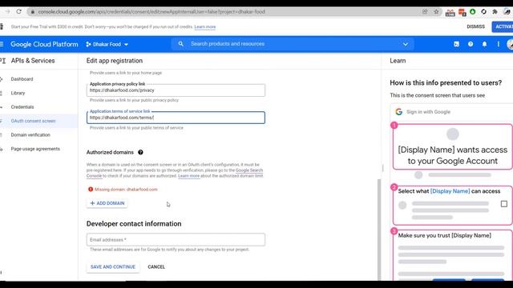
Task: Open Library in sidebar
Action: (x=18, y=93)
